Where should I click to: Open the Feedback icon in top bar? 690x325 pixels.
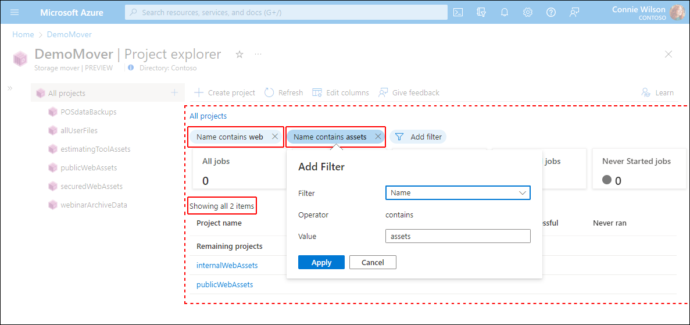coord(574,12)
